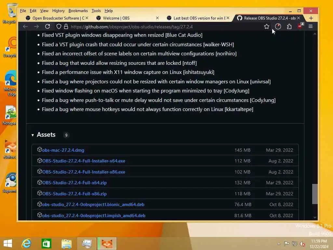Open File Explorer from the taskbar
The image size is (333, 250).
(x=66, y=243)
